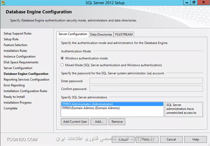This screenshot has height=146, width=210.
Task: Click the Confirm password field
Action: [x=146, y=89]
